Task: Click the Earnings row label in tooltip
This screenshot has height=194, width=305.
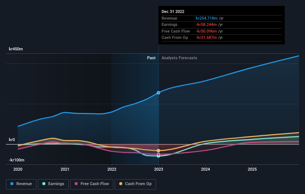Action: pos(169,24)
